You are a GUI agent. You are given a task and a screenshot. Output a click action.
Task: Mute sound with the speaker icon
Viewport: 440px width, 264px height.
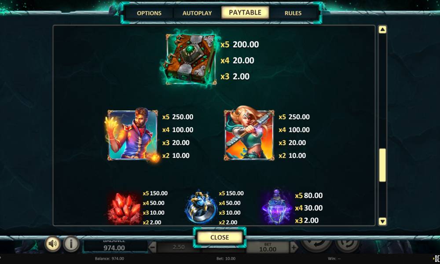52,243
